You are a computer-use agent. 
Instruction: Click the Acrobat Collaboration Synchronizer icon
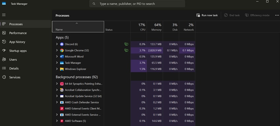(62, 90)
